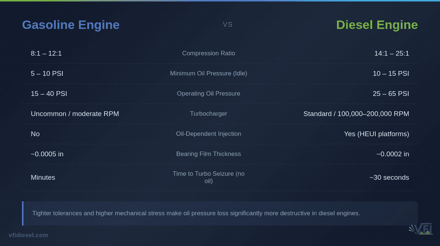Click the Compression Ratio row label
Screen dimensions: 440x246
(209, 53)
